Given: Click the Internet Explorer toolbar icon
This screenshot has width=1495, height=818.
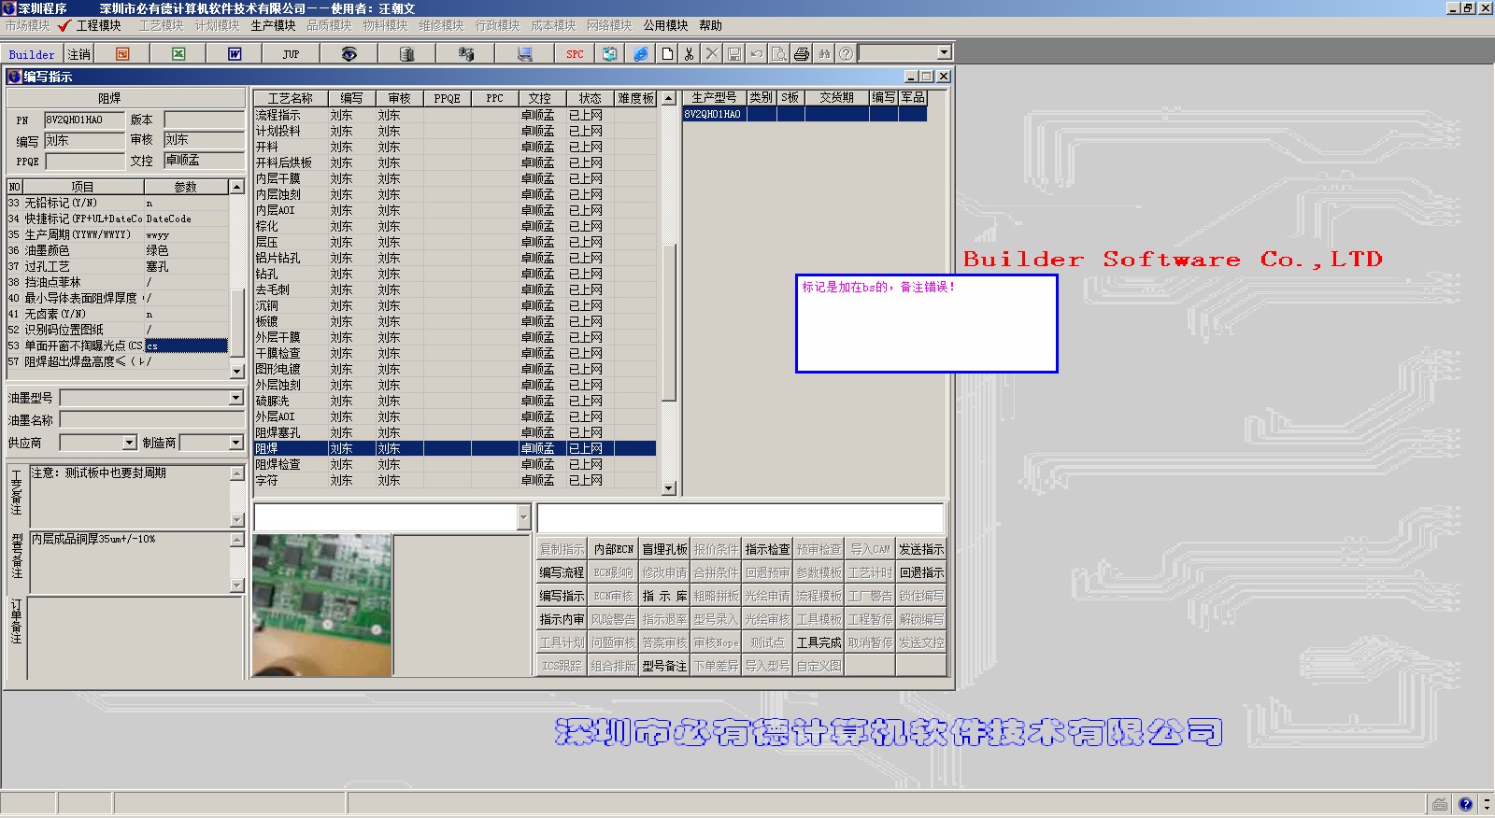Looking at the screenshot, I should click(640, 54).
